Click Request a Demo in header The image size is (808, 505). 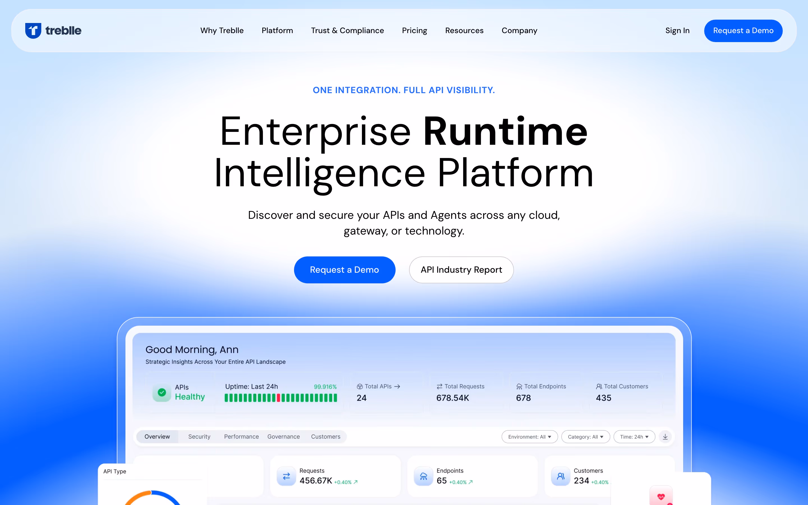[743, 30]
